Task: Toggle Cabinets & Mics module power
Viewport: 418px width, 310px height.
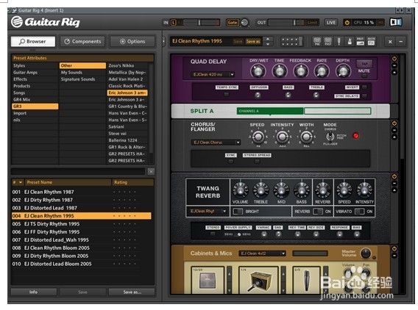Action: tap(394, 248)
